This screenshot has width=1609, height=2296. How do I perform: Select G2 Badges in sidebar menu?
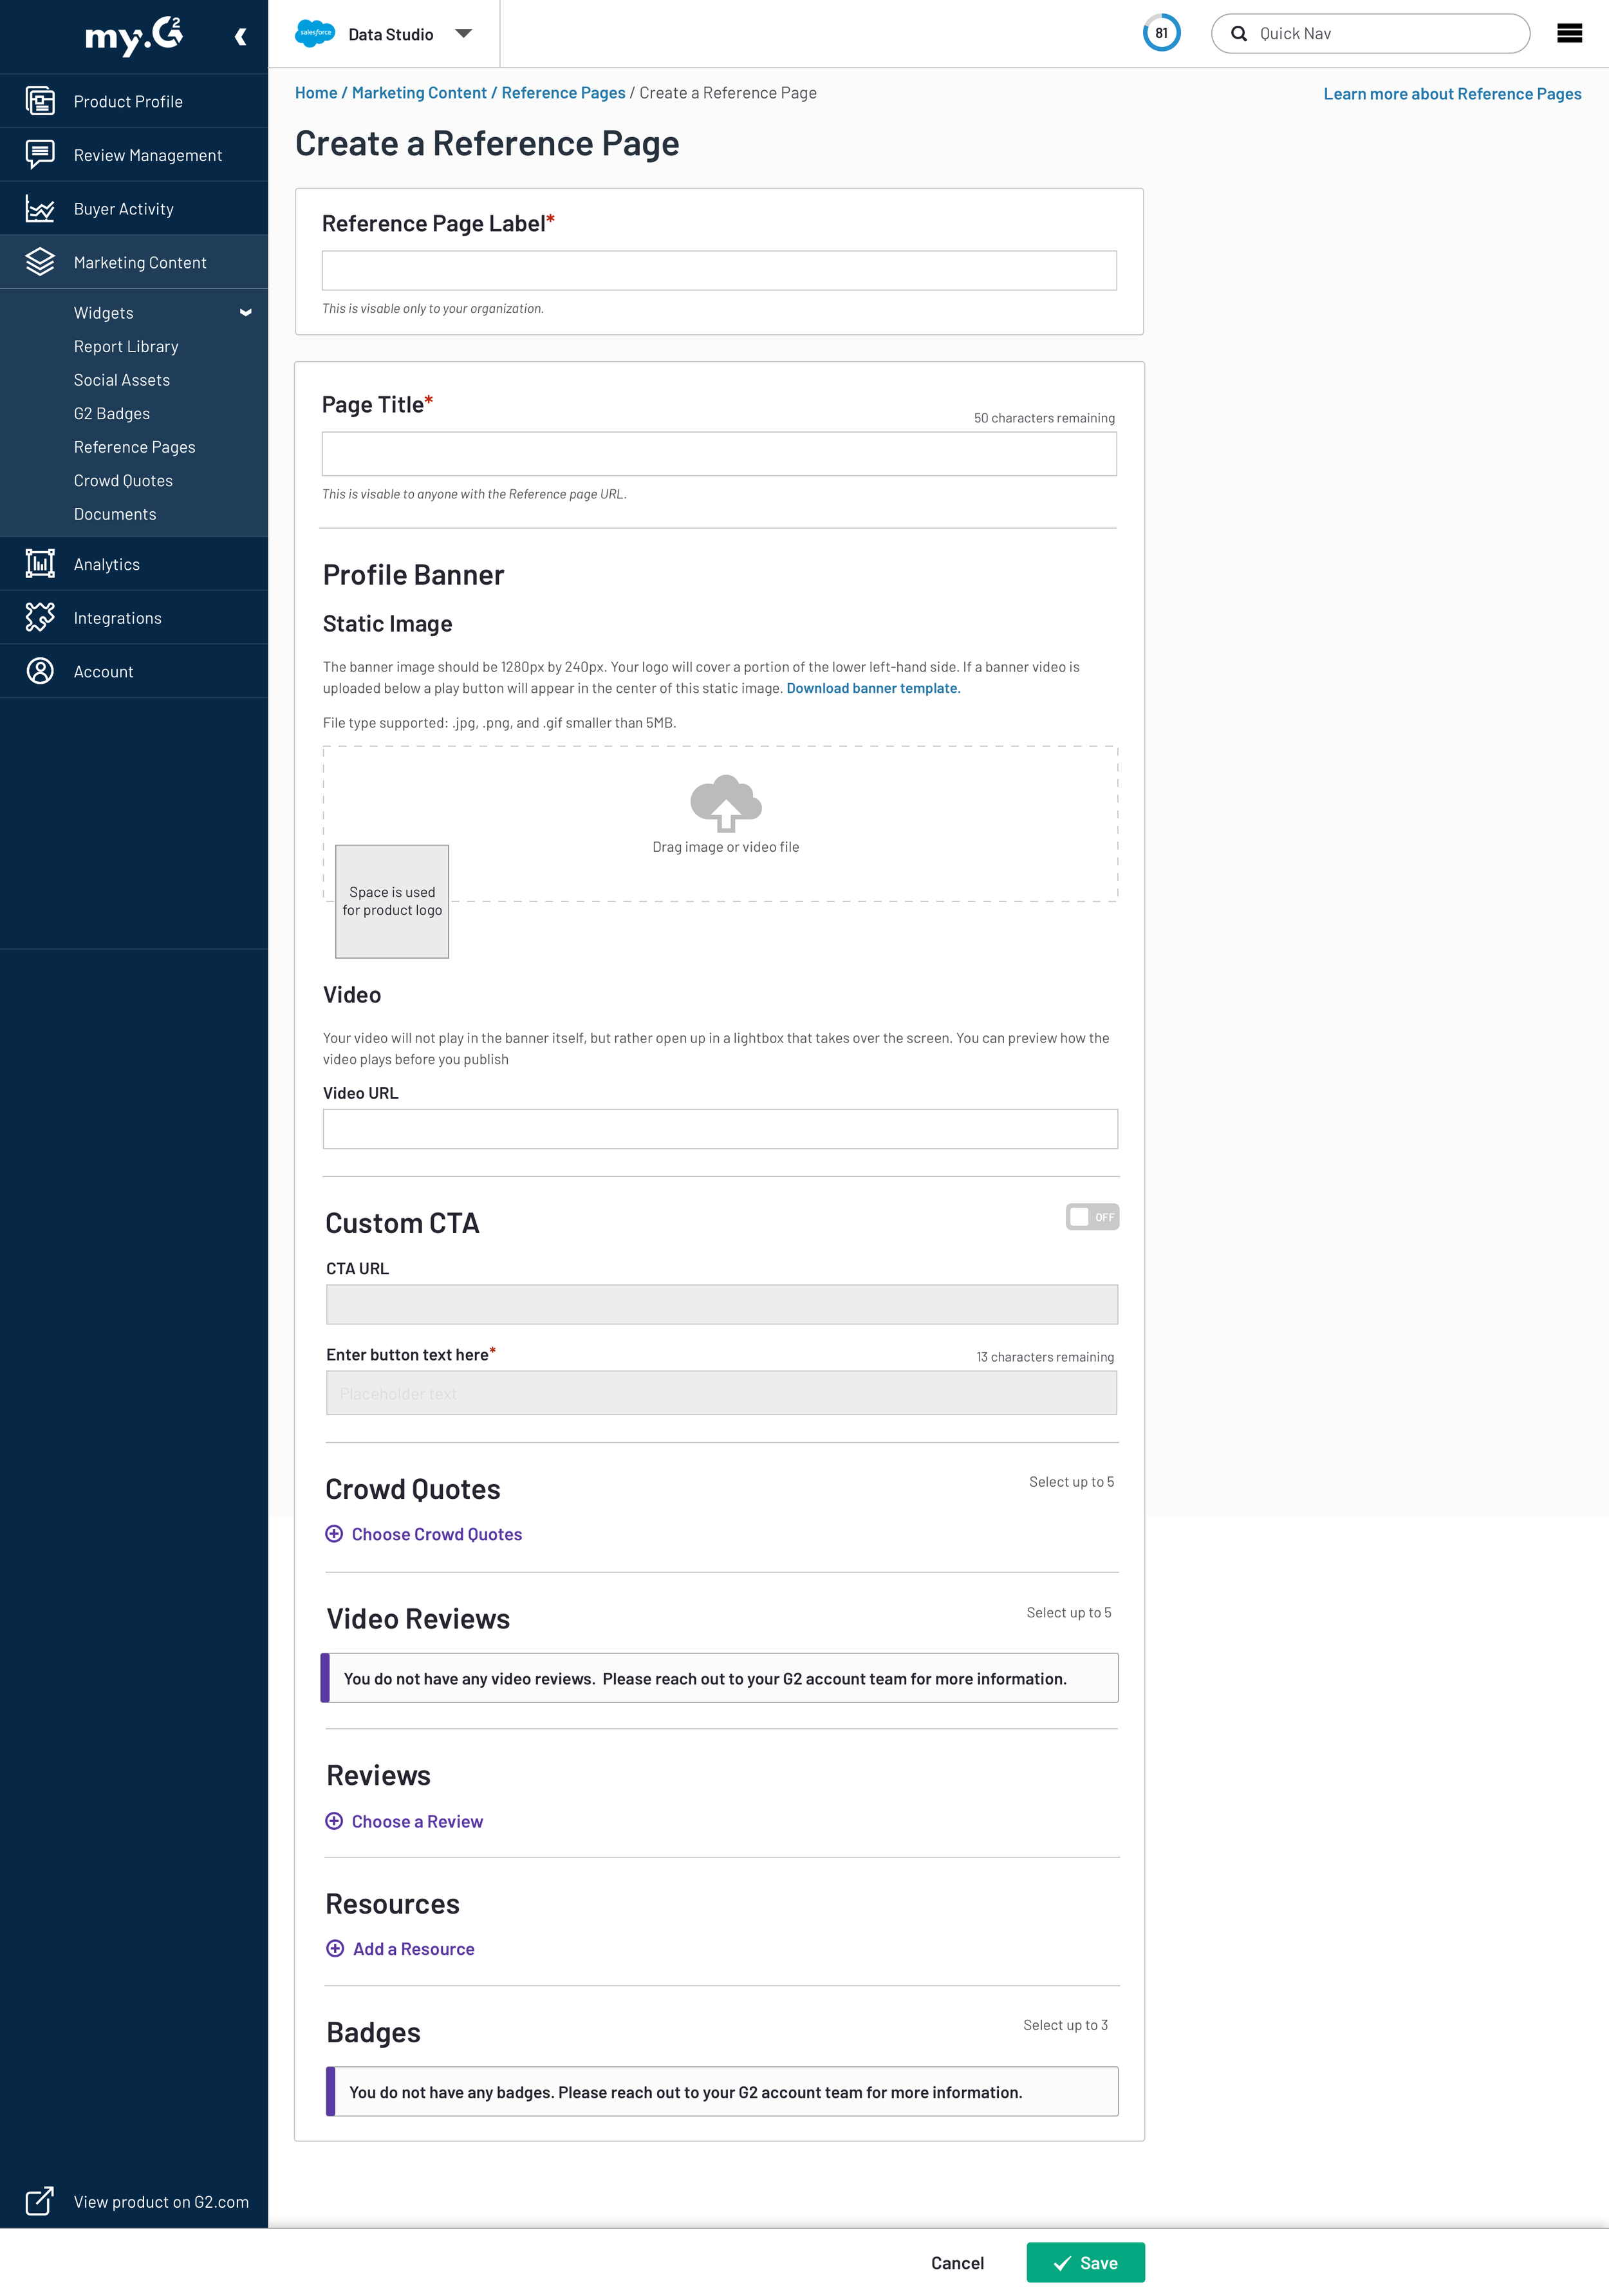pos(112,414)
